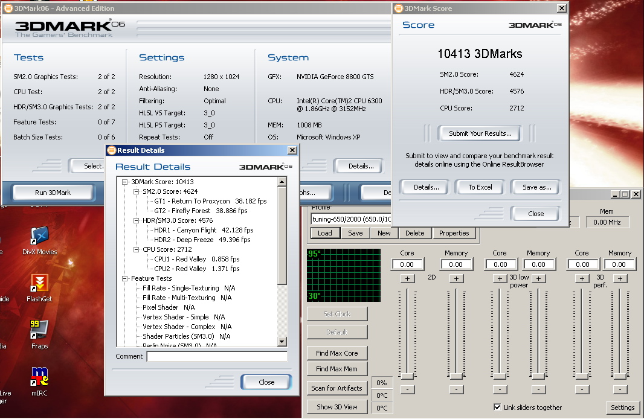The width and height of the screenshot is (644, 419).
Task: Close the 3DMark Score window via Close button
Action: point(536,213)
